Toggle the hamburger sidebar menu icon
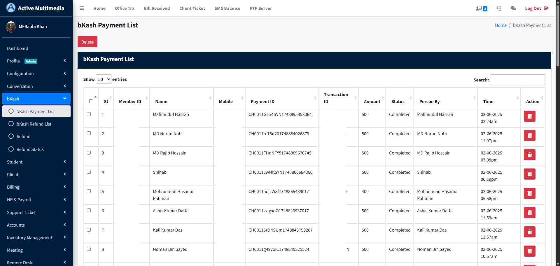The image size is (560, 266). (82, 8)
